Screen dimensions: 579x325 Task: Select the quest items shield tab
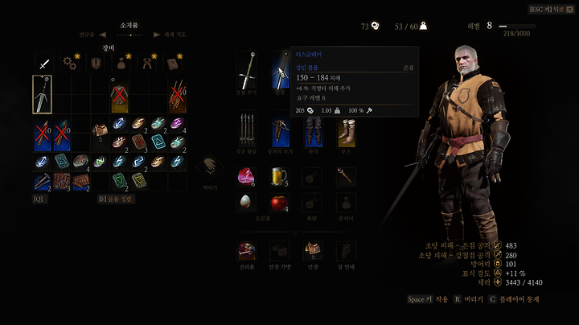coord(96,64)
